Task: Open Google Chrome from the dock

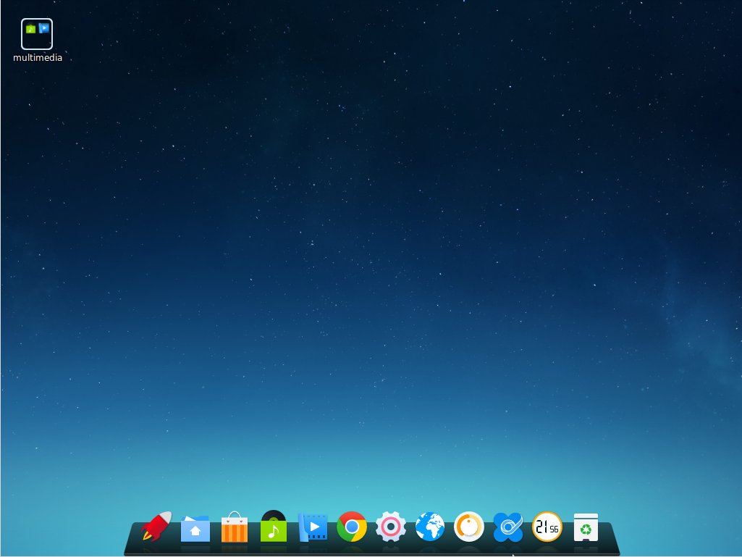Action: pos(352,527)
